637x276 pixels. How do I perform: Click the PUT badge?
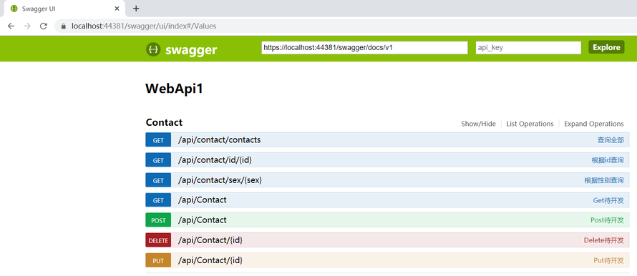tap(158, 260)
